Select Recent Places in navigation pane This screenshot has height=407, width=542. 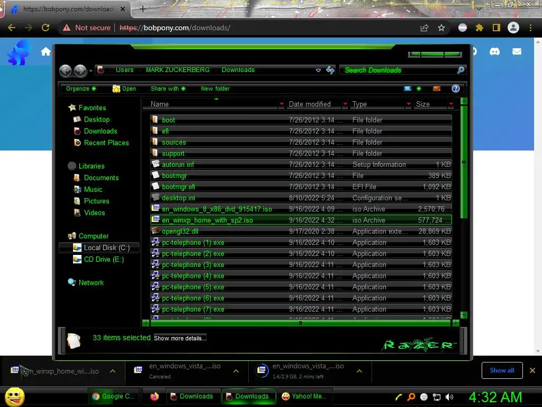(x=101, y=143)
